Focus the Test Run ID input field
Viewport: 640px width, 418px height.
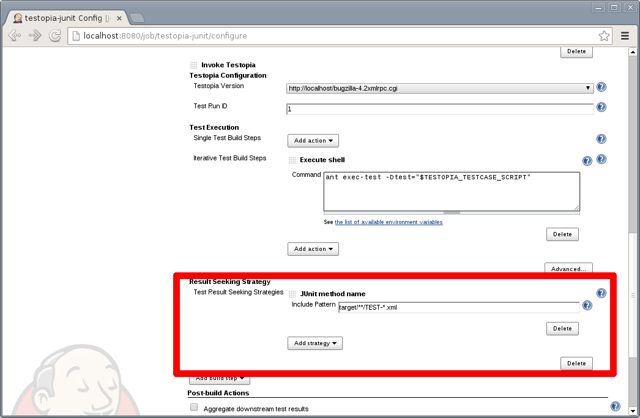pyautogui.click(x=440, y=109)
